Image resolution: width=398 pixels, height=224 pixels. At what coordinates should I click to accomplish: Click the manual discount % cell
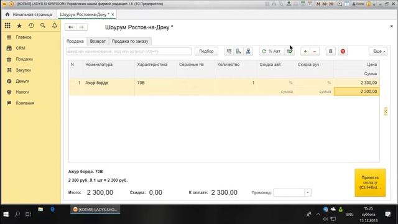tap(315, 83)
